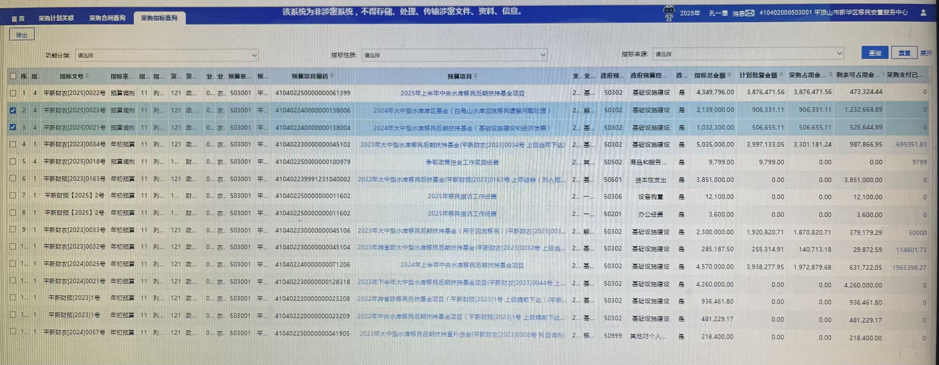Open messages via the envelope icon
The height and width of the screenshot is (365, 939).
[x=749, y=13]
